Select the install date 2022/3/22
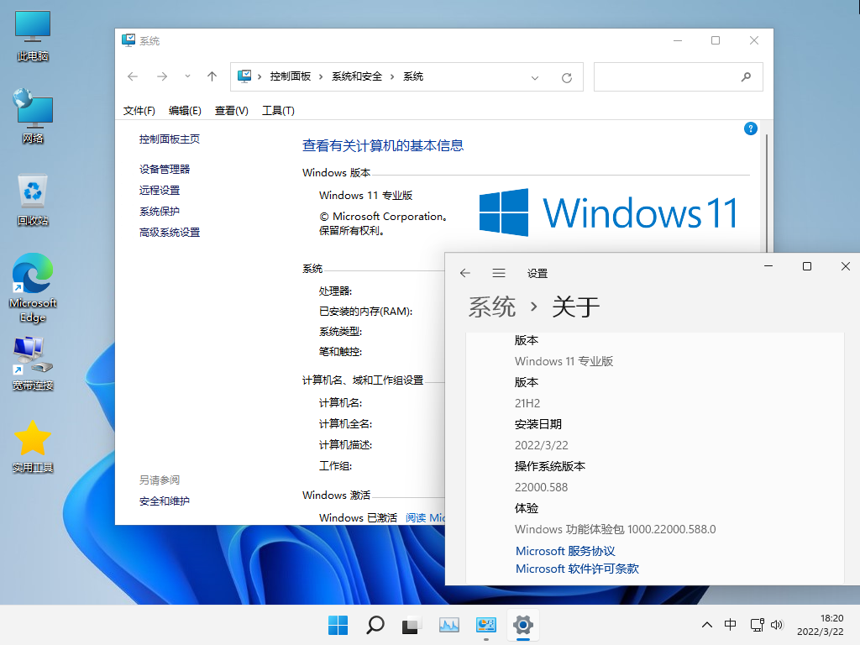The width and height of the screenshot is (860, 645). pyautogui.click(x=541, y=445)
